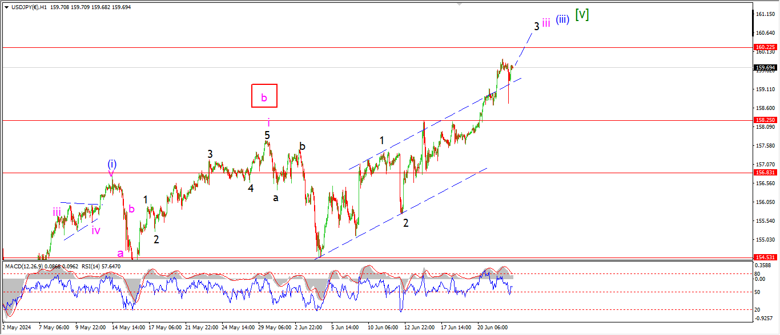Click the 154.531 price tag on axis

(x=765, y=258)
